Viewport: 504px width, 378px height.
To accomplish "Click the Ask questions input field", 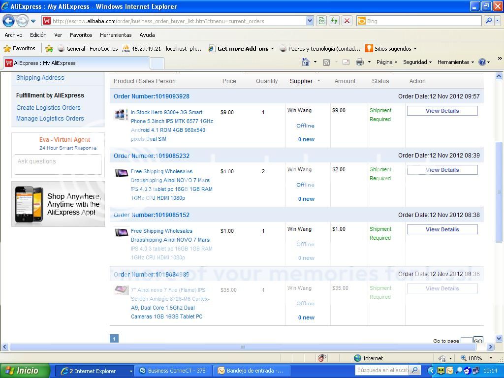I will click(58, 164).
